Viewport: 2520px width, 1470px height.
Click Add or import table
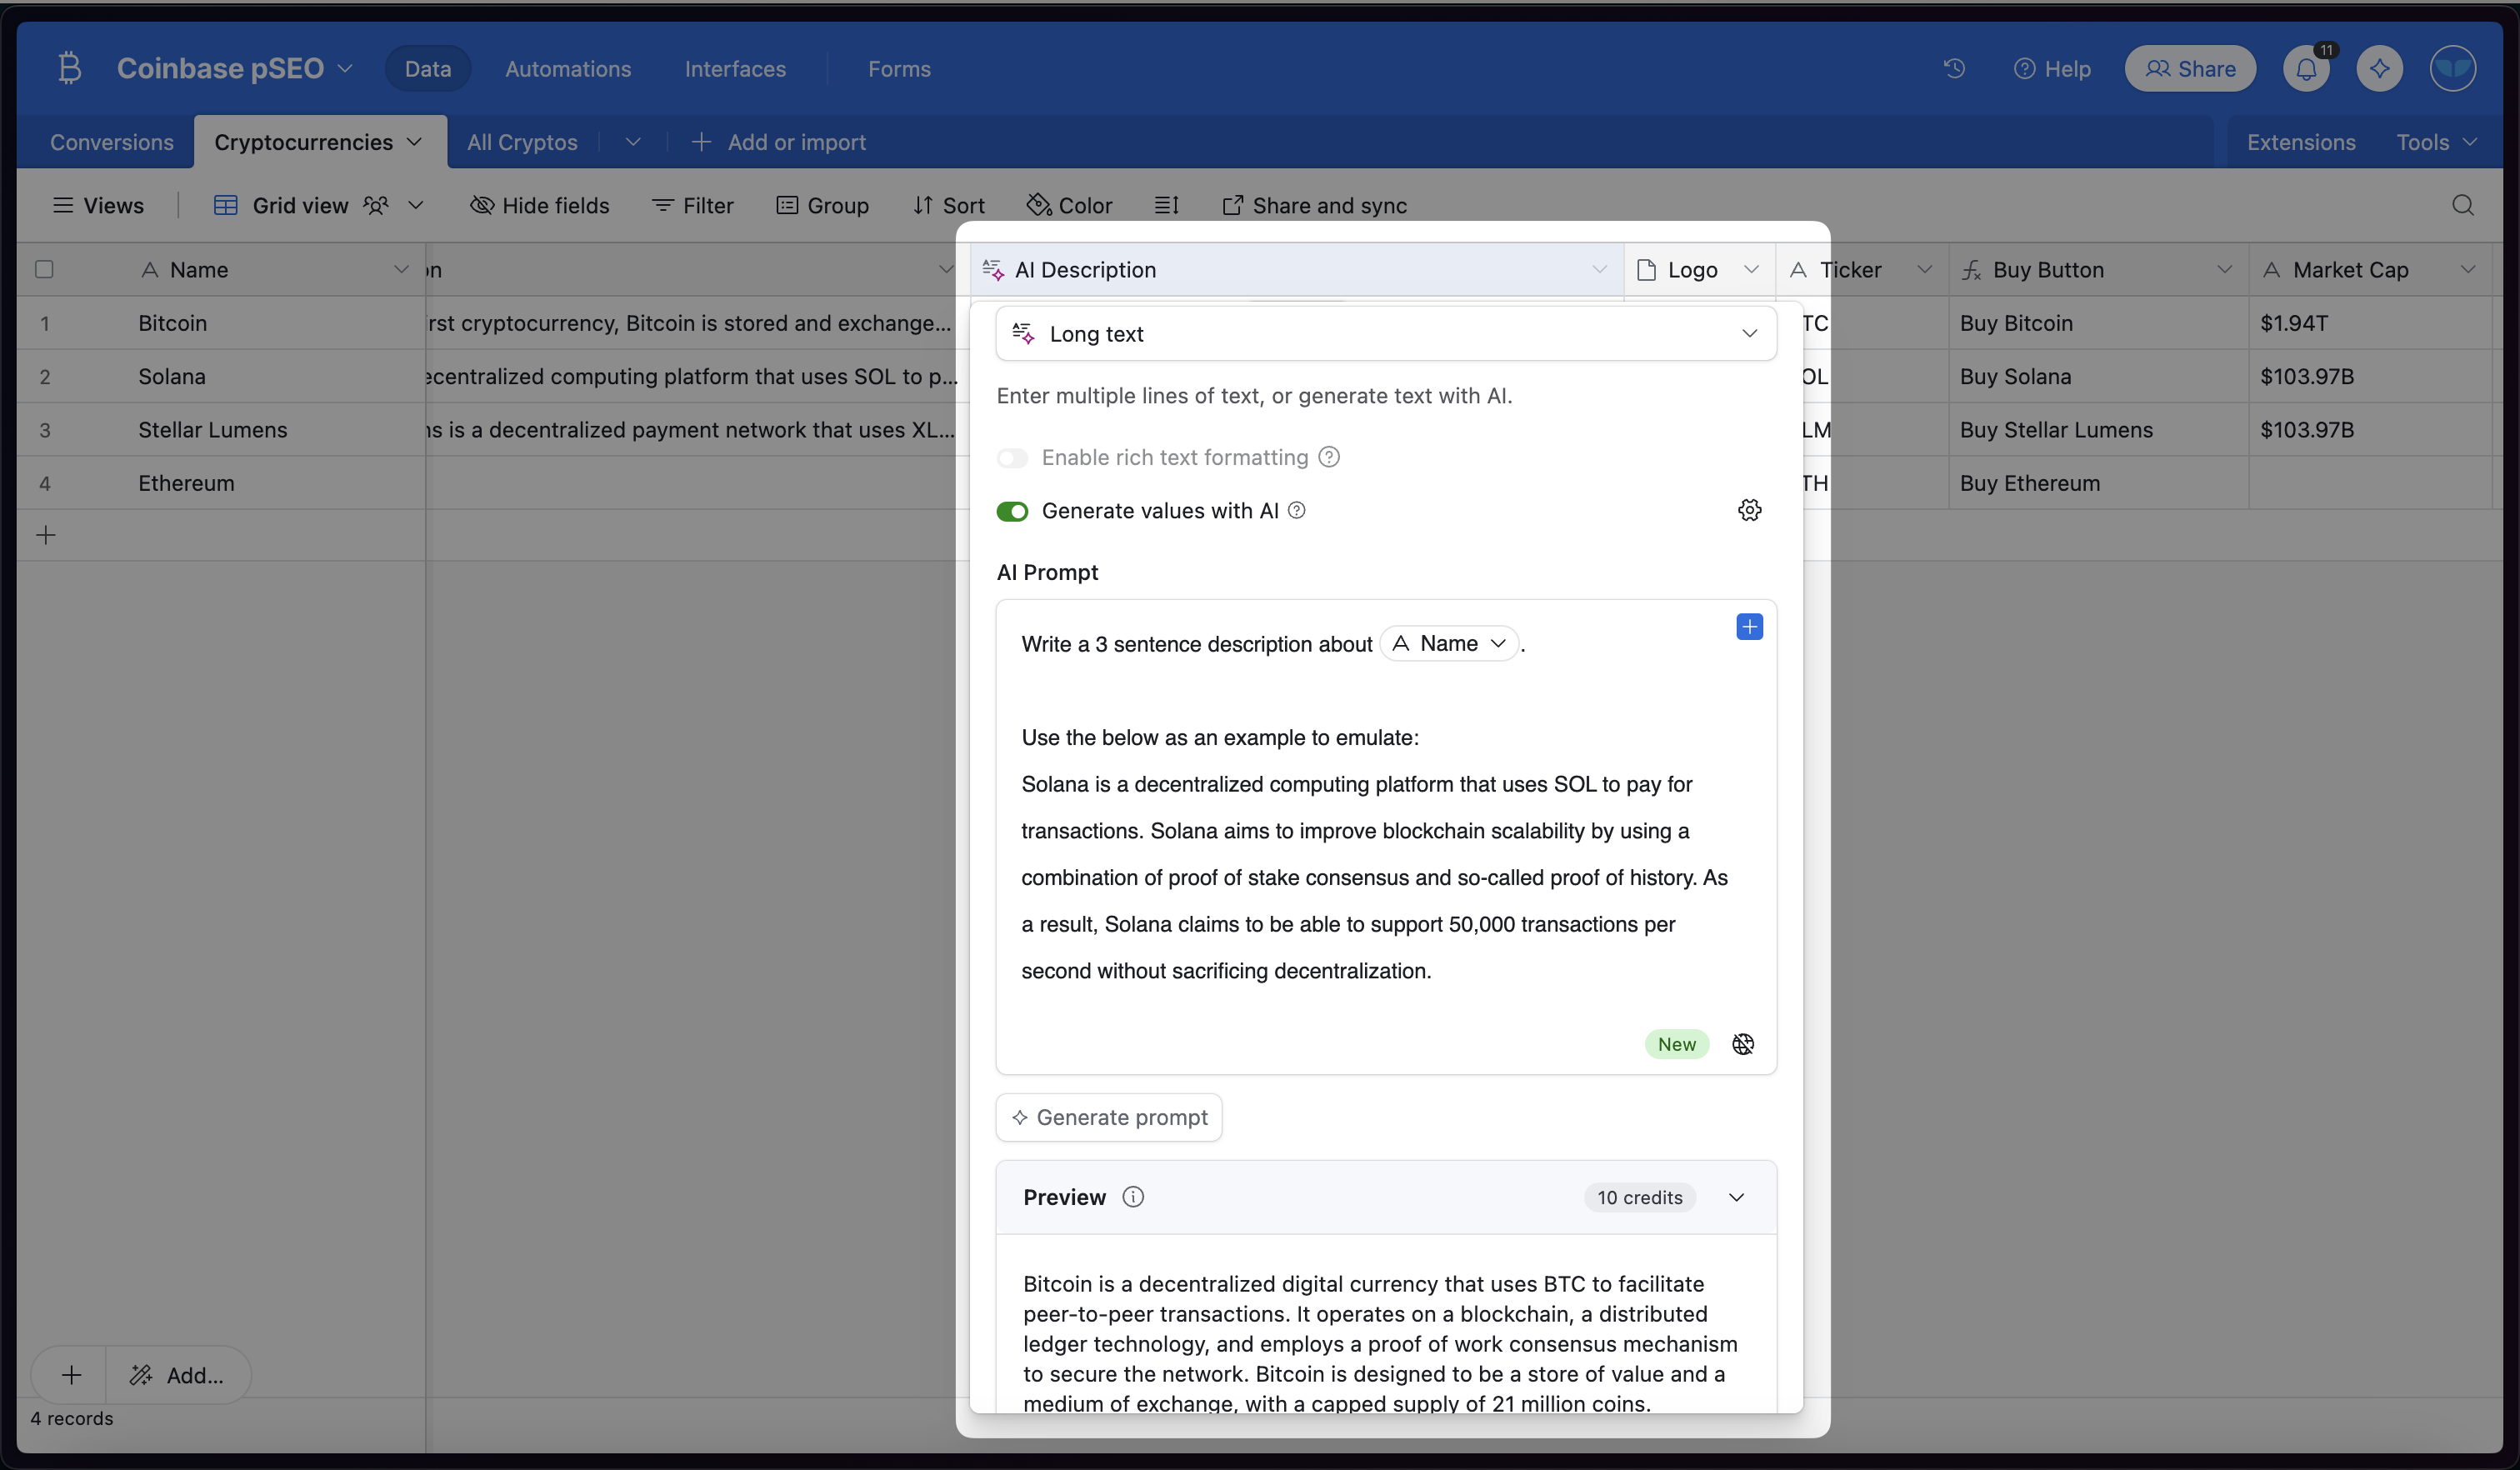[x=778, y=142]
